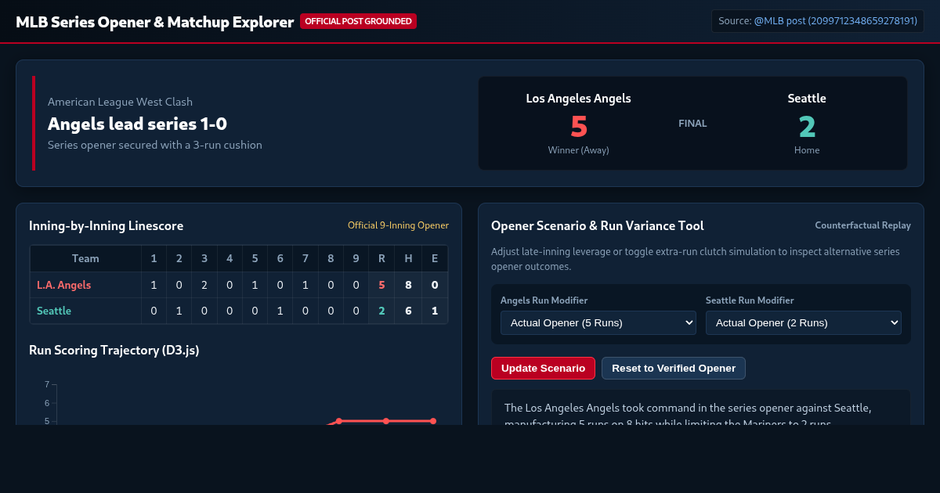
Task: Click the American League West Clash label
Action: (x=120, y=102)
